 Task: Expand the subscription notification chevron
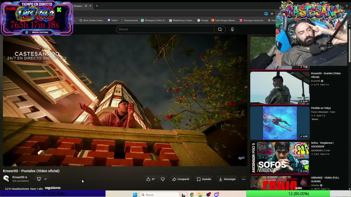(x=46, y=179)
